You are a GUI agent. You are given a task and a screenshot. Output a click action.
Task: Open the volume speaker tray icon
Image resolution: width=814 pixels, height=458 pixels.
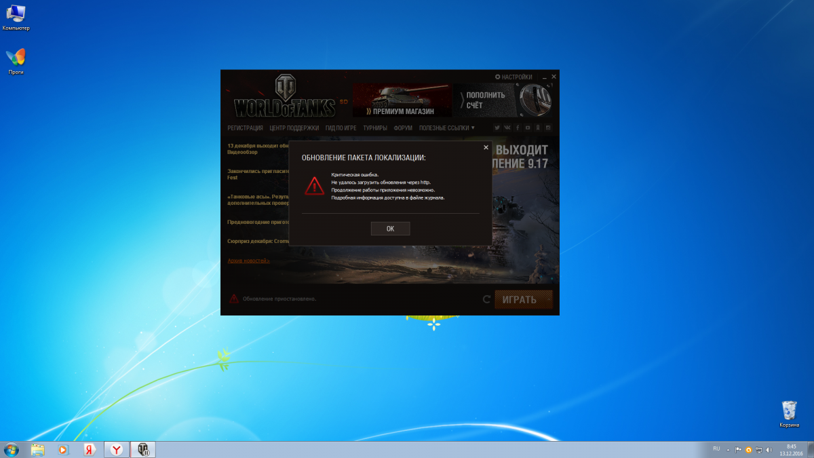tap(769, 449)
